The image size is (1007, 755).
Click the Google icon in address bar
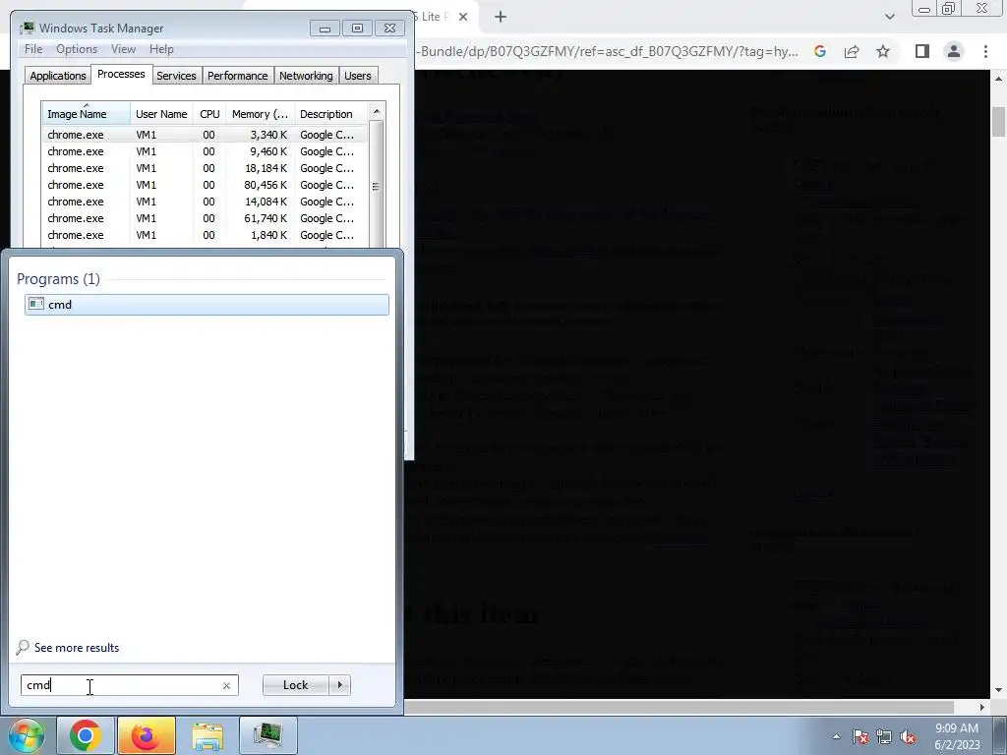pyautogui.click(x=820, y=51)
